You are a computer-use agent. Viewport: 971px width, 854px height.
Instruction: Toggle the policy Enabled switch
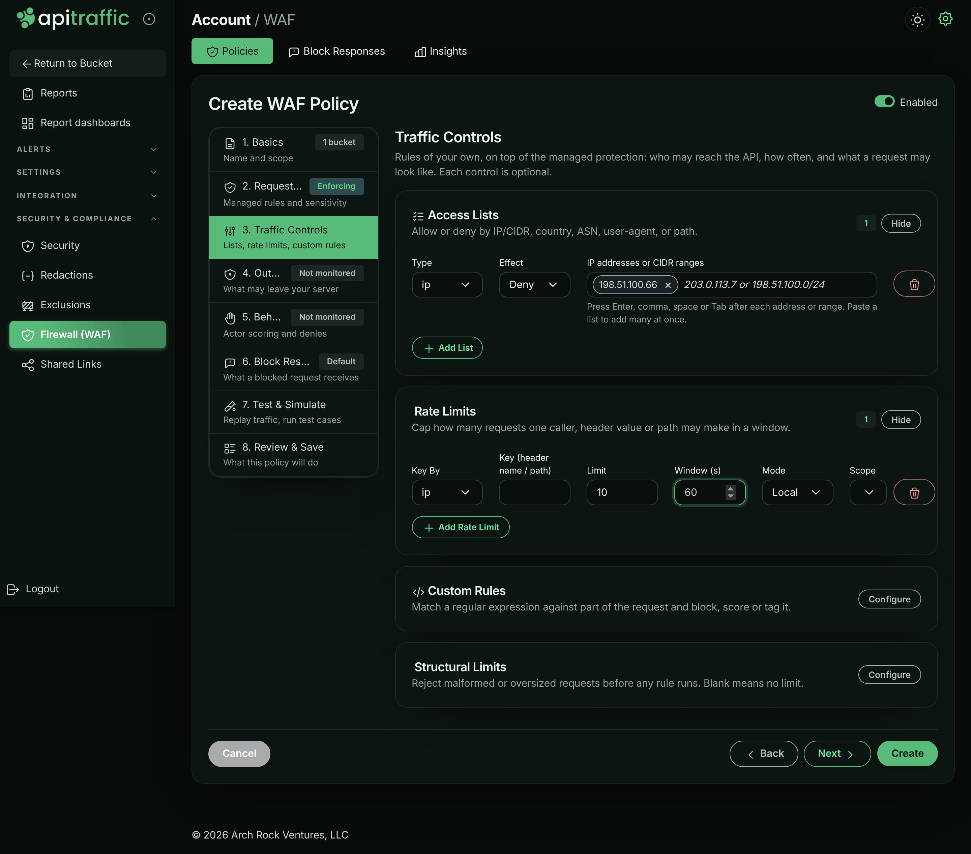coord(884,102)
